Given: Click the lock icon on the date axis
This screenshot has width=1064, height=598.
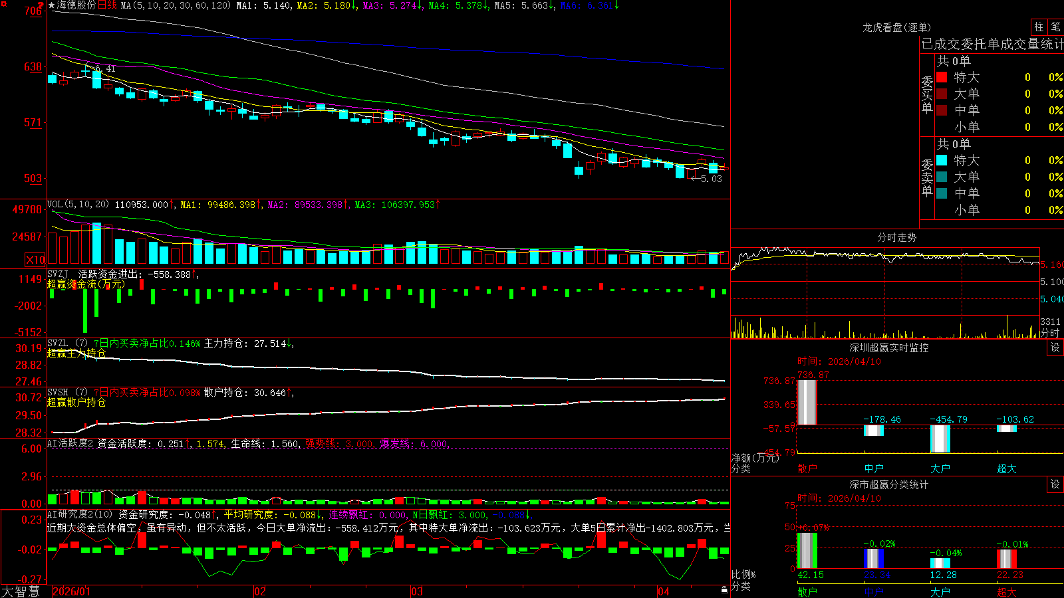Looking at the screenshot, I should [725, 590].
